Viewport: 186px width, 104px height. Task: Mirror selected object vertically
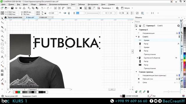point(69,13)
